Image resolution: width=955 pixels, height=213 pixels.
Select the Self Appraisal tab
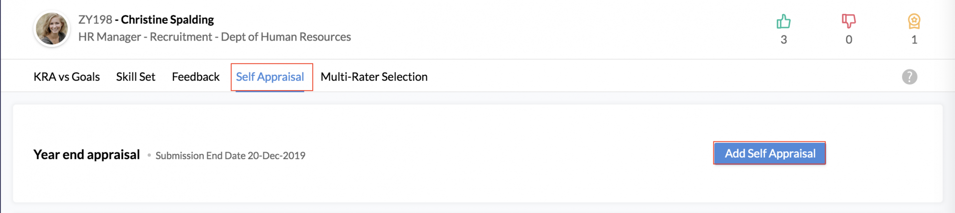click(x=270, y=77)
